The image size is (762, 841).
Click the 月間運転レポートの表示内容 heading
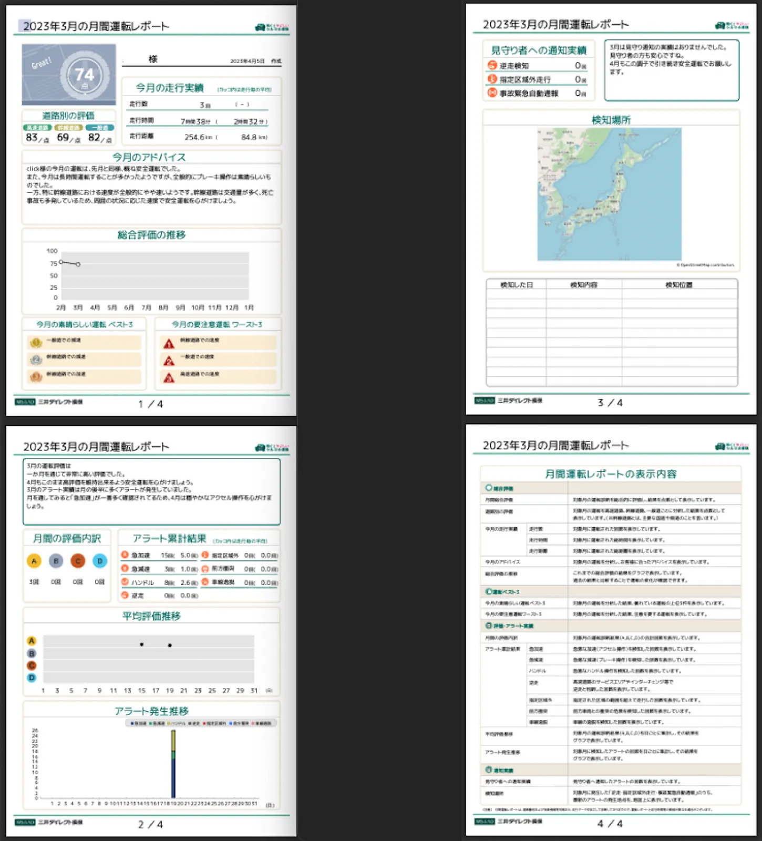(x=611, y=474)
